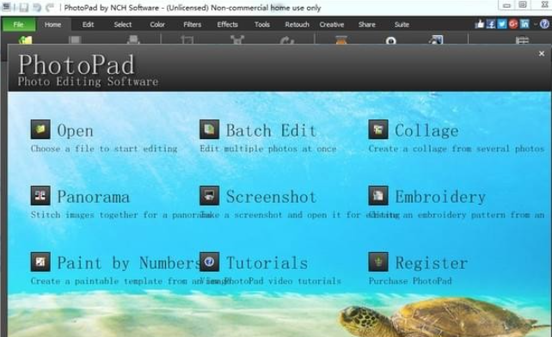Click the Open folder icon on welcome screen
The width and height of the screenshot is (552, 337).
coord(40,129)
